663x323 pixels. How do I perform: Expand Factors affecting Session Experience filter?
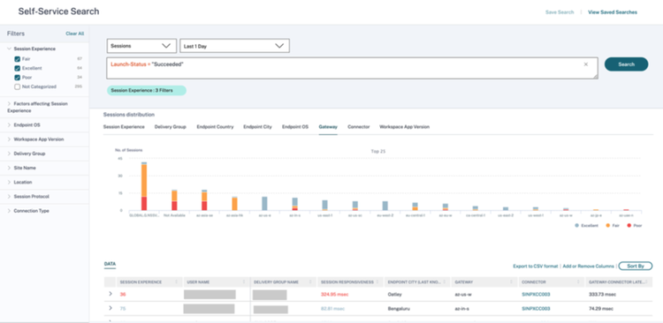click(10, 104)
